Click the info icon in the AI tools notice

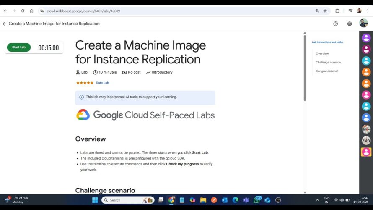tap(81, 97)
